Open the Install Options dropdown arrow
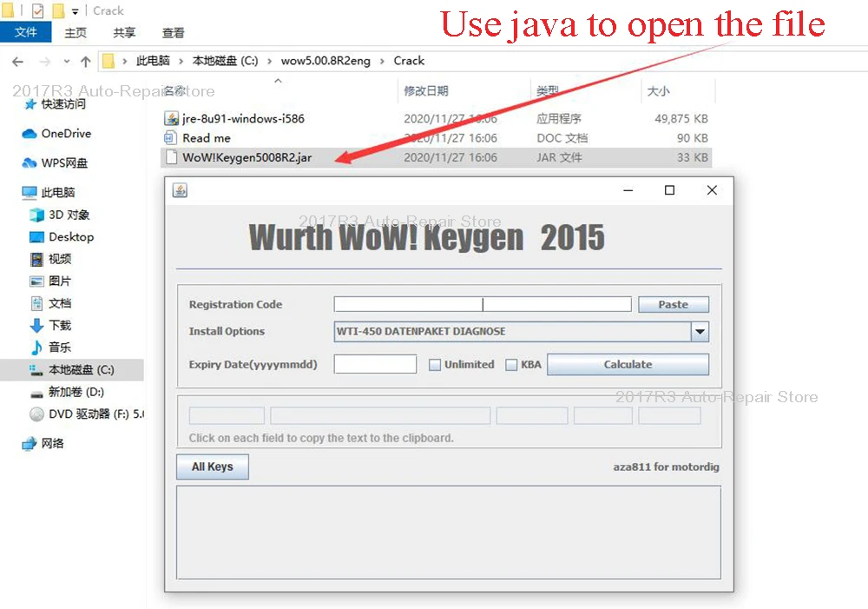This screenshot has width=868, height=609. (700, 331)
